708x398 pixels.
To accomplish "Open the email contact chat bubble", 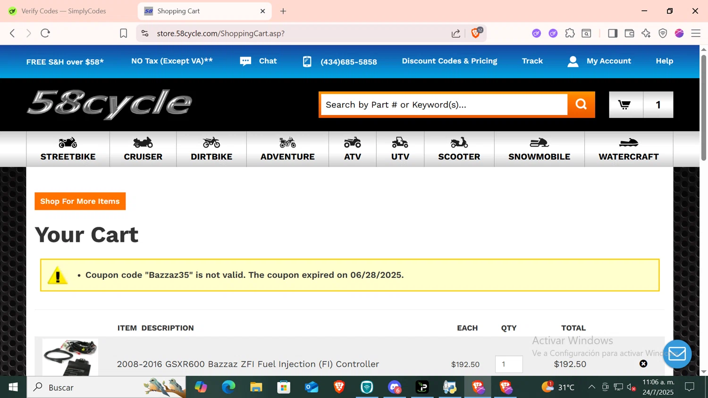I will click(677, 354).
